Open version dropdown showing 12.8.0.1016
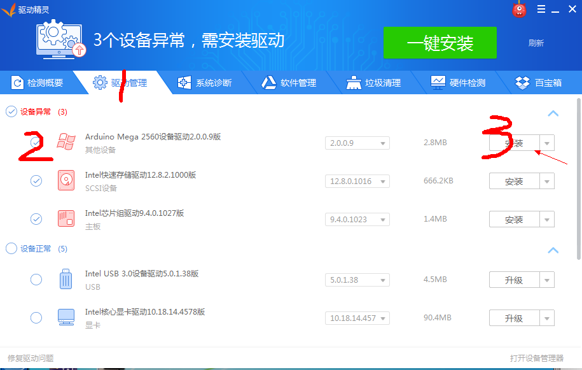The height and width of the screenshot is (370, 582). (x=357, y=181)
